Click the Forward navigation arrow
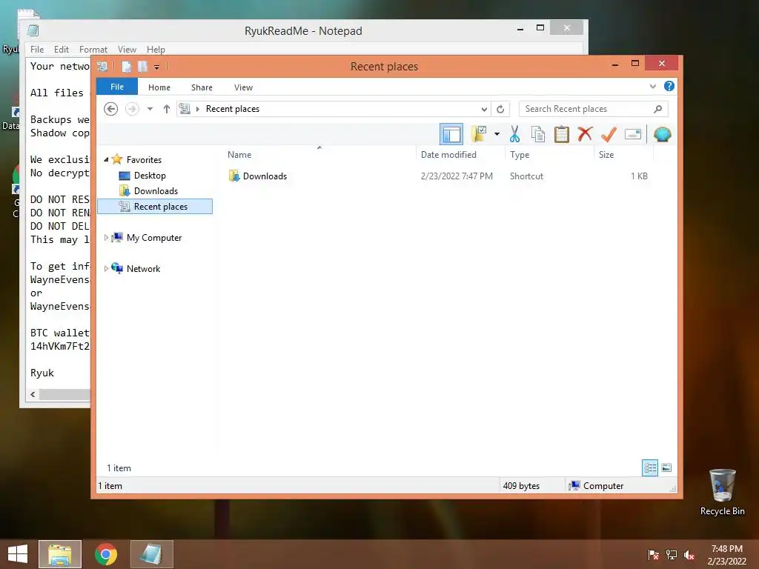Screen dimensions: 759x569 coord(132,109)
